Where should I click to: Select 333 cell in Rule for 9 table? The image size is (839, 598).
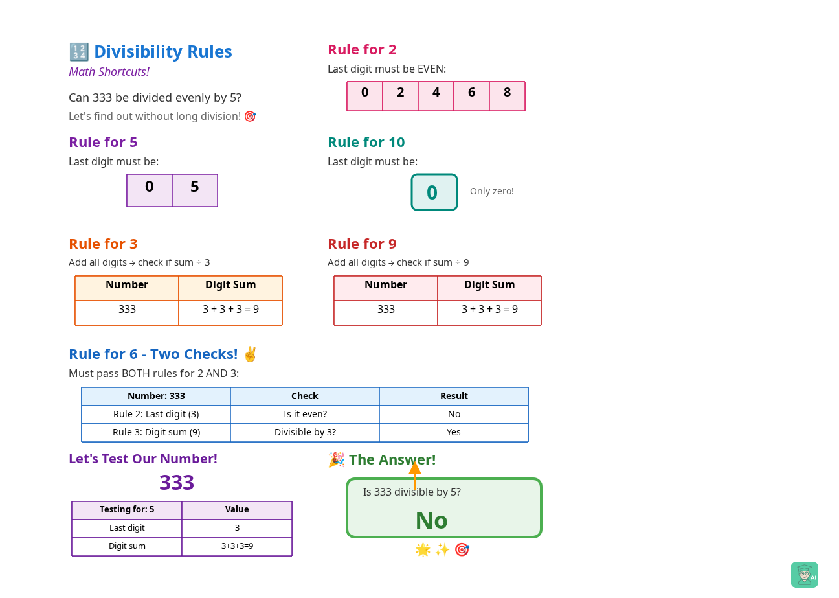(386, 313)
